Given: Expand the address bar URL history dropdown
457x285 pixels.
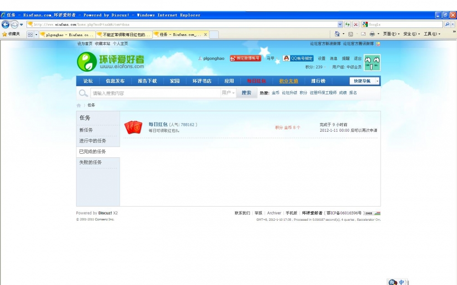Looking at the screenshot, I should tap(340, 24).
